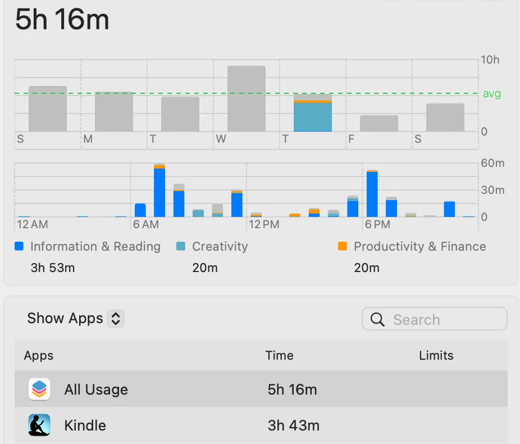This screenshot has height=444, width=520.
Task: Open the Show Apps dropdown
Action: click(x=75, y=319)
